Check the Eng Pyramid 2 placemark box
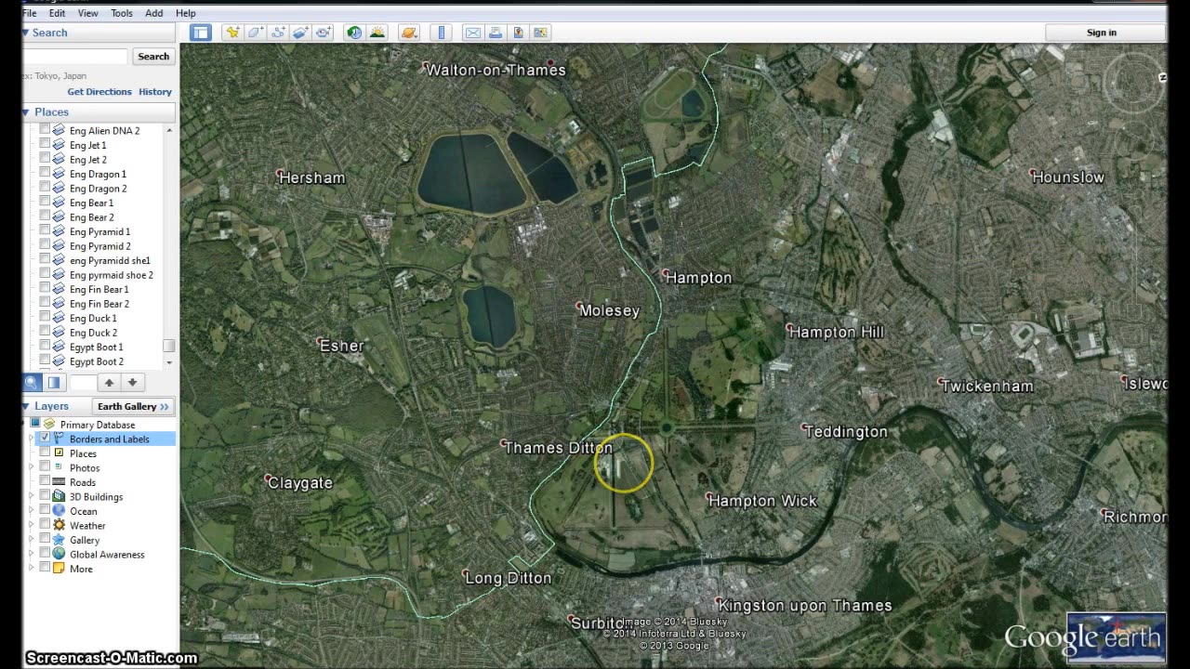 click(45, 245)
